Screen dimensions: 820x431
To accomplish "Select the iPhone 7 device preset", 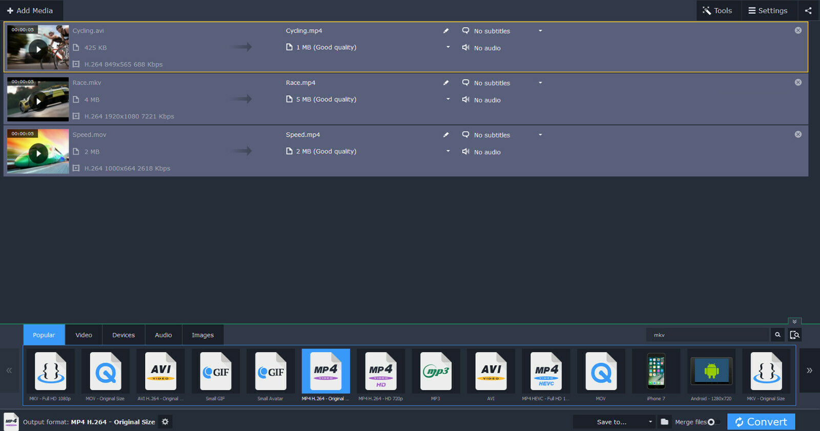I will [656, 376].
